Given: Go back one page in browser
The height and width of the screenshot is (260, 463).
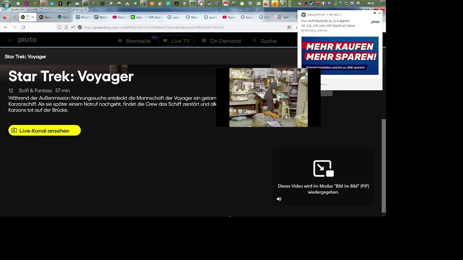Looking at the screenshot, I should (6, 27).
